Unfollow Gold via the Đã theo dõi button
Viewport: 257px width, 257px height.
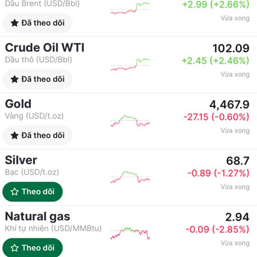37,135
